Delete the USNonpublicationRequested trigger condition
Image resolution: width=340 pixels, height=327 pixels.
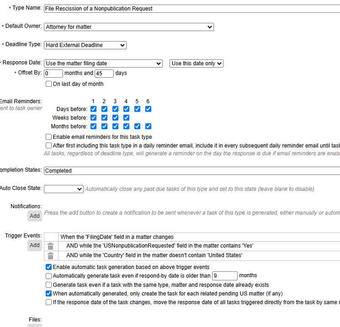click(50, 246)
